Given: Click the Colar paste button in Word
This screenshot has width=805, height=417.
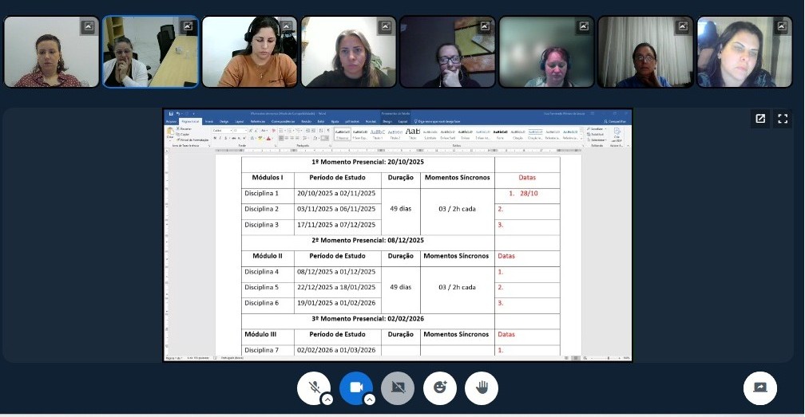Looking at the screenshot, I should (170, 134).
